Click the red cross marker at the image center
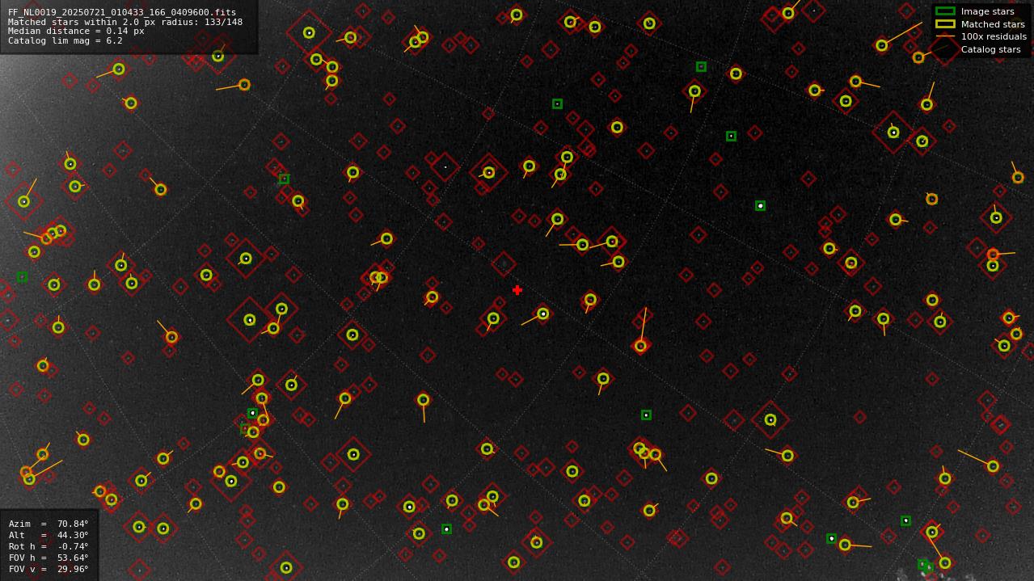The height and width of the screenshot is (581, 1034). point(517,290)
